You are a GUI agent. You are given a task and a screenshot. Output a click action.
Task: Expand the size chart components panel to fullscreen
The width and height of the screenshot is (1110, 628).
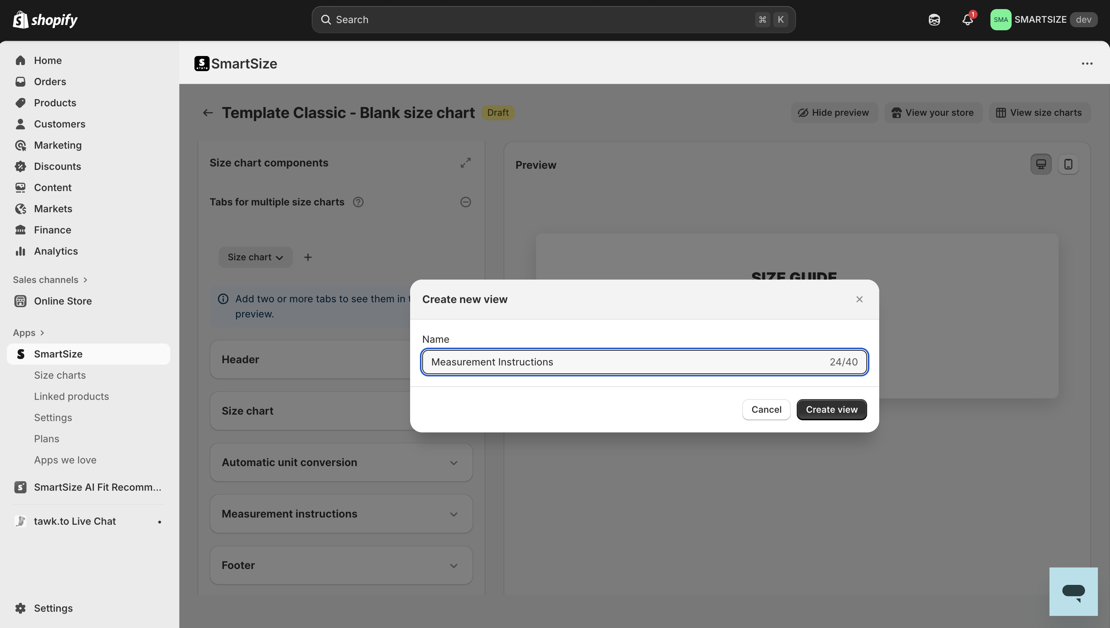(465, 163)
